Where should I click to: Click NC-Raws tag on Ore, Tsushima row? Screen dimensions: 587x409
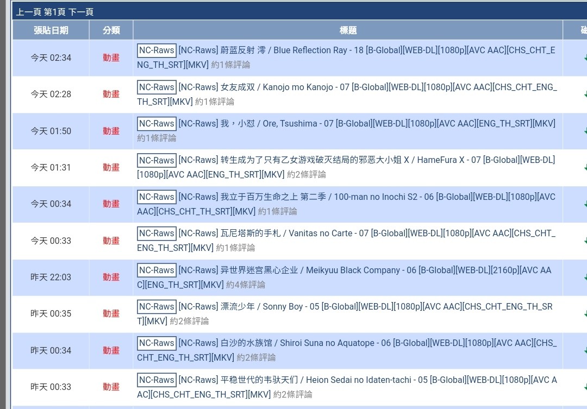pyautogui.click(x=157, y=123)
